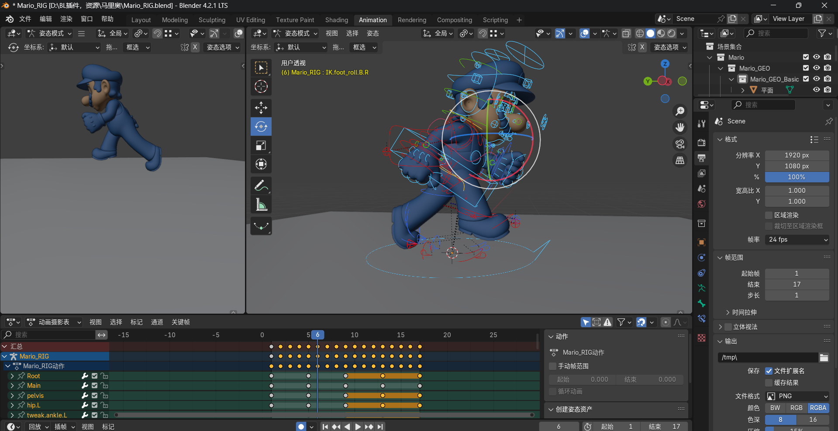Toggle mute checkbox on Root channel
The image size is (838, 431).
[x=94, y=376]
